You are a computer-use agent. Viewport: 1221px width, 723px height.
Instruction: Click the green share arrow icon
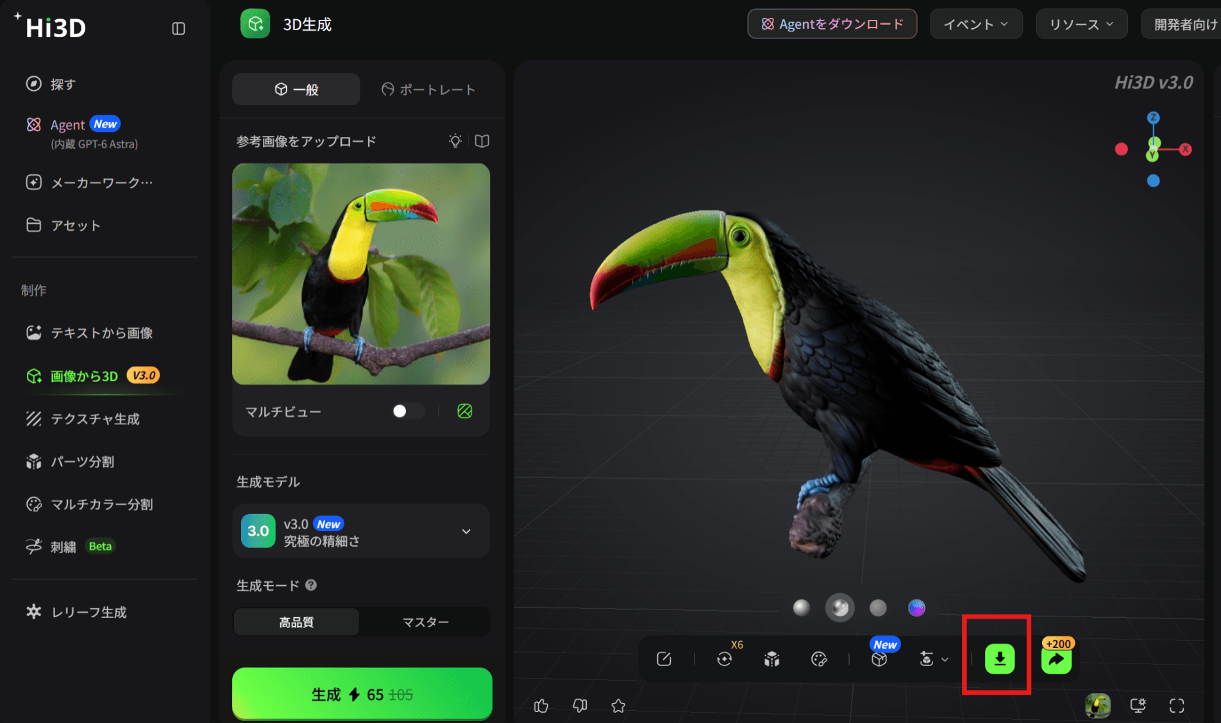[x=1056, y=660]
